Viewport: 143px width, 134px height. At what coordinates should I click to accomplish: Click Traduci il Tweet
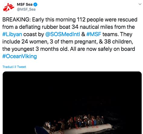pyautogui.click(x=14, y=67)
